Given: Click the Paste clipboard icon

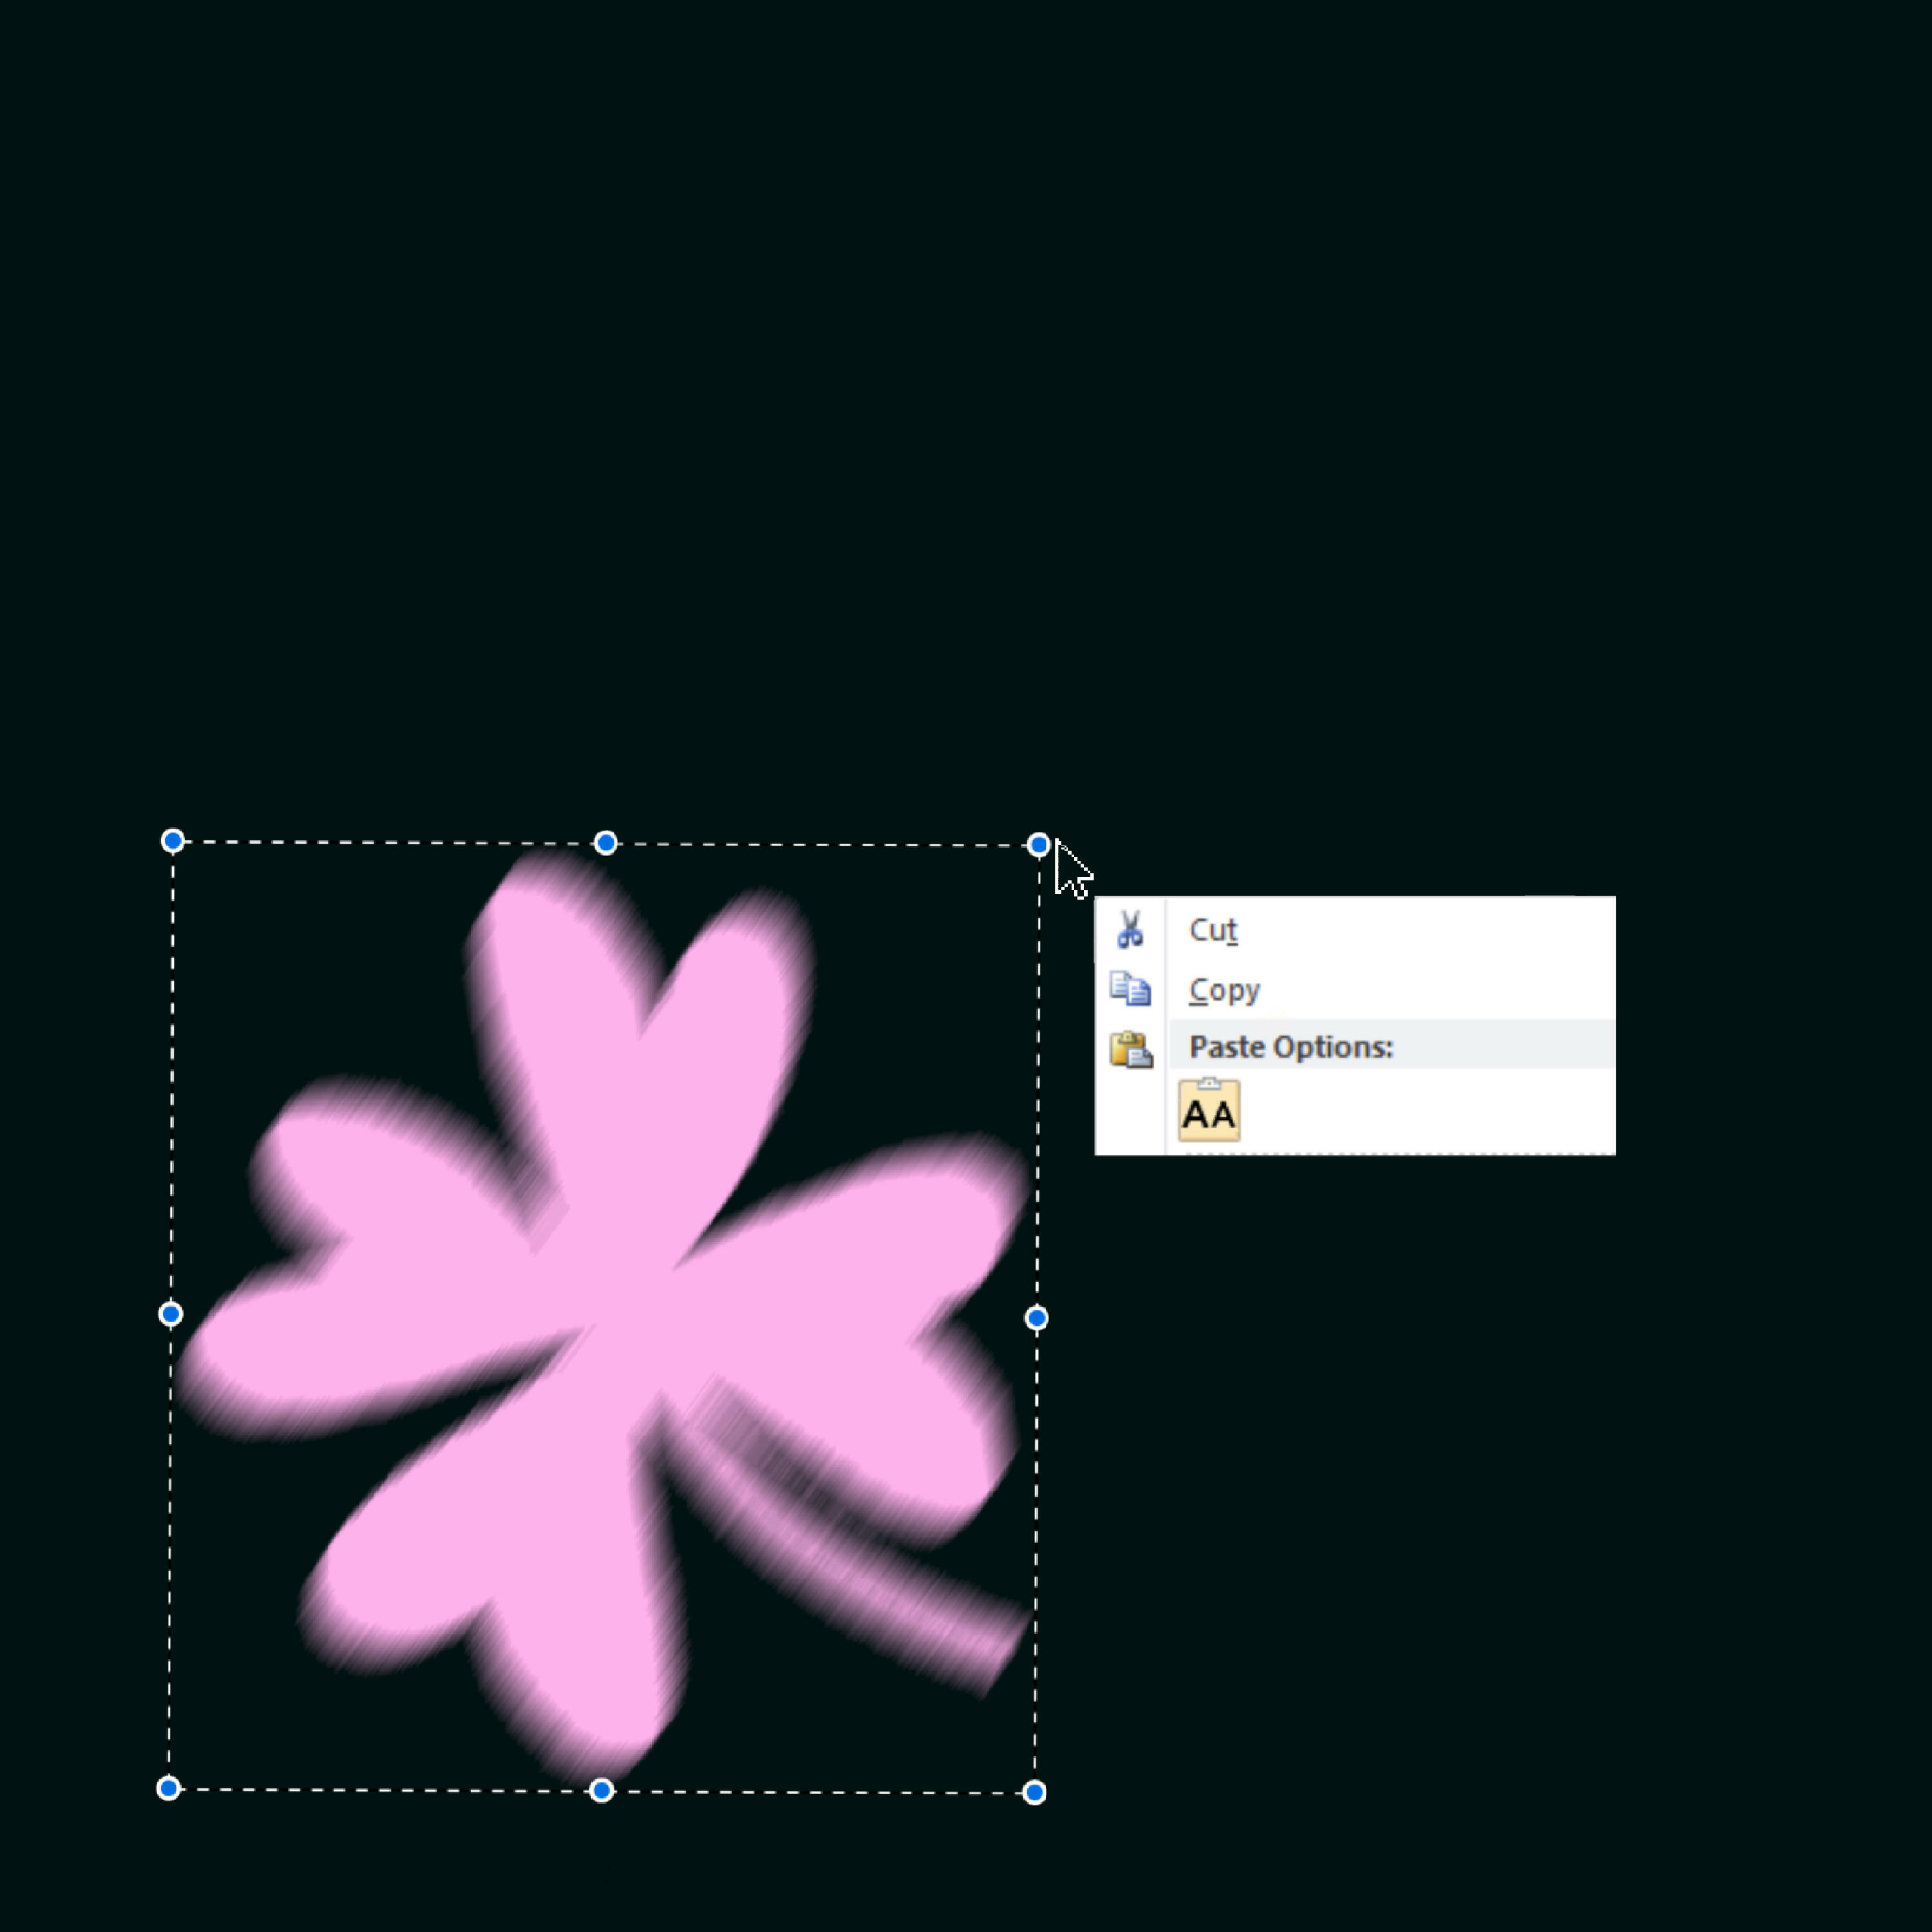Looking at the screenshot, I should [x=1131, y=1049].
